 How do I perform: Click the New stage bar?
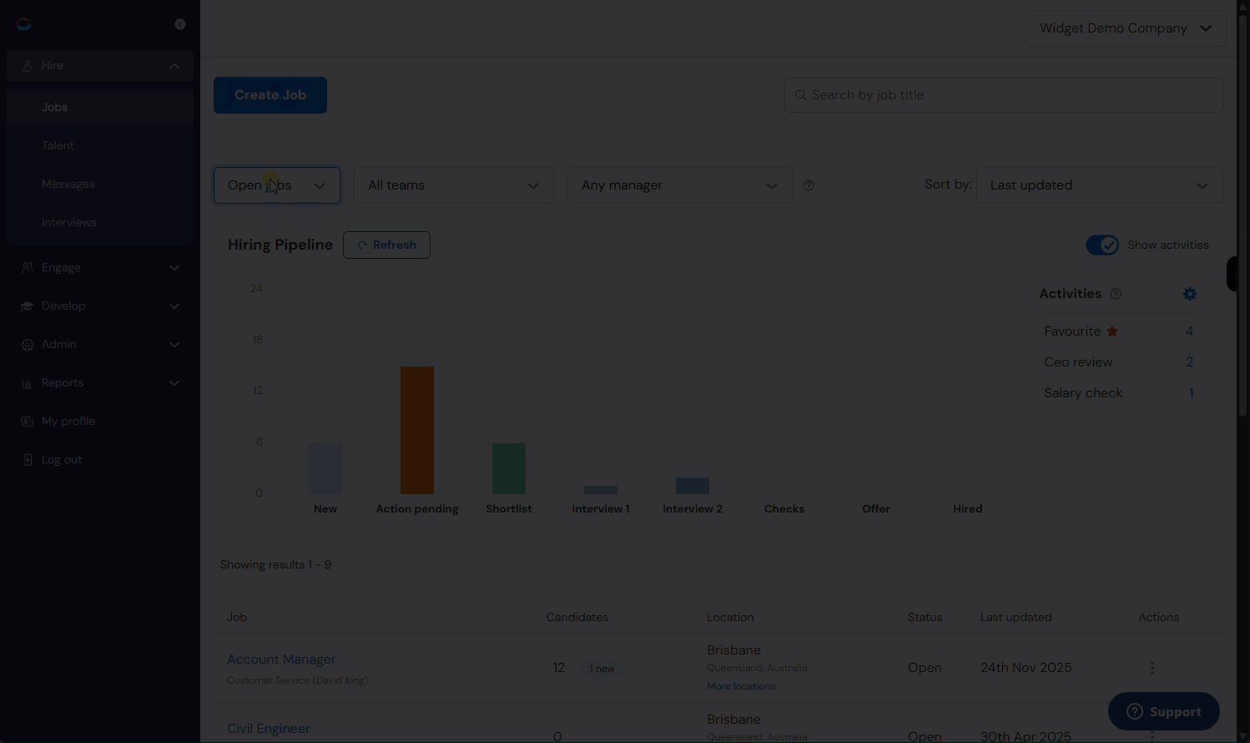click(x=325, y=468)
